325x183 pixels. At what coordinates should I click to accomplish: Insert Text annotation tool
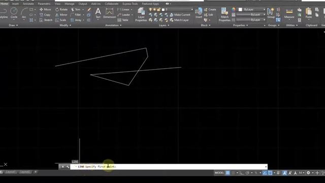98,13
